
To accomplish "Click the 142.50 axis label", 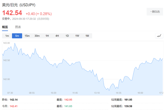I will pyautogui.click(x=7, y=60).
